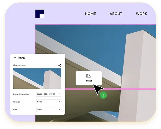Click the Image widget card label
The height and width of the screenshot is (129, 161).
89,81
